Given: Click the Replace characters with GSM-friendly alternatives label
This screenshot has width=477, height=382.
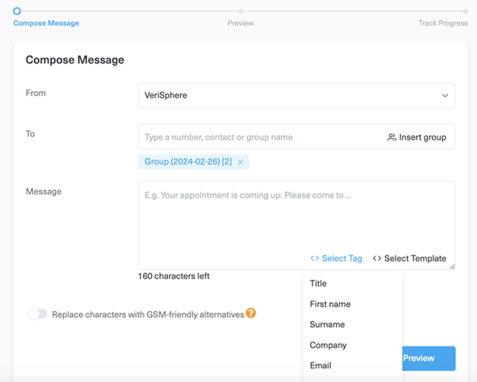Looking at the screenshot, I should 148,315.
